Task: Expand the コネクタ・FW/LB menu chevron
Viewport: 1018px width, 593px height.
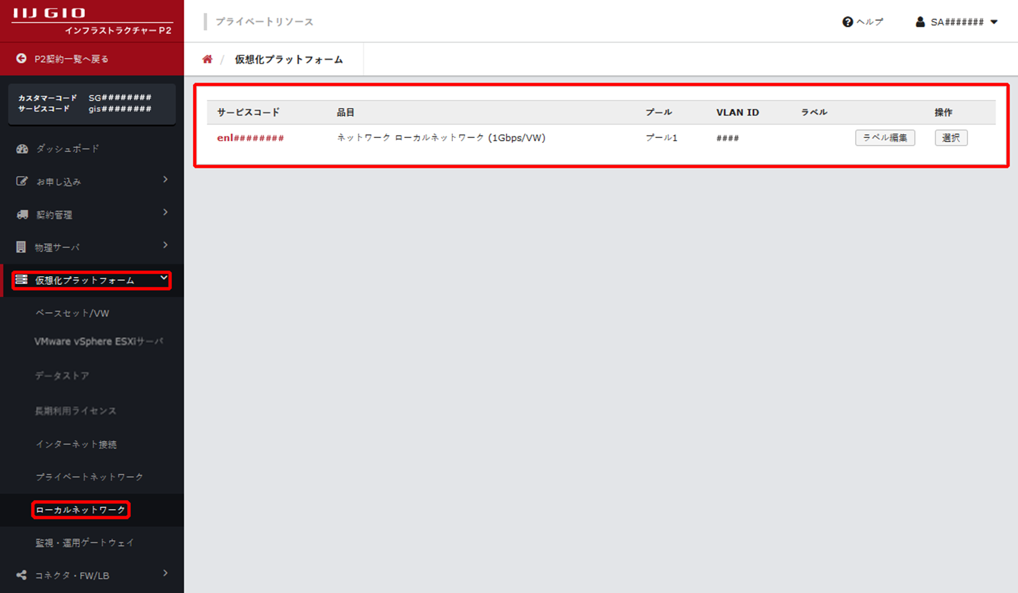Action: pyautogui.click(x=165, y=573)
